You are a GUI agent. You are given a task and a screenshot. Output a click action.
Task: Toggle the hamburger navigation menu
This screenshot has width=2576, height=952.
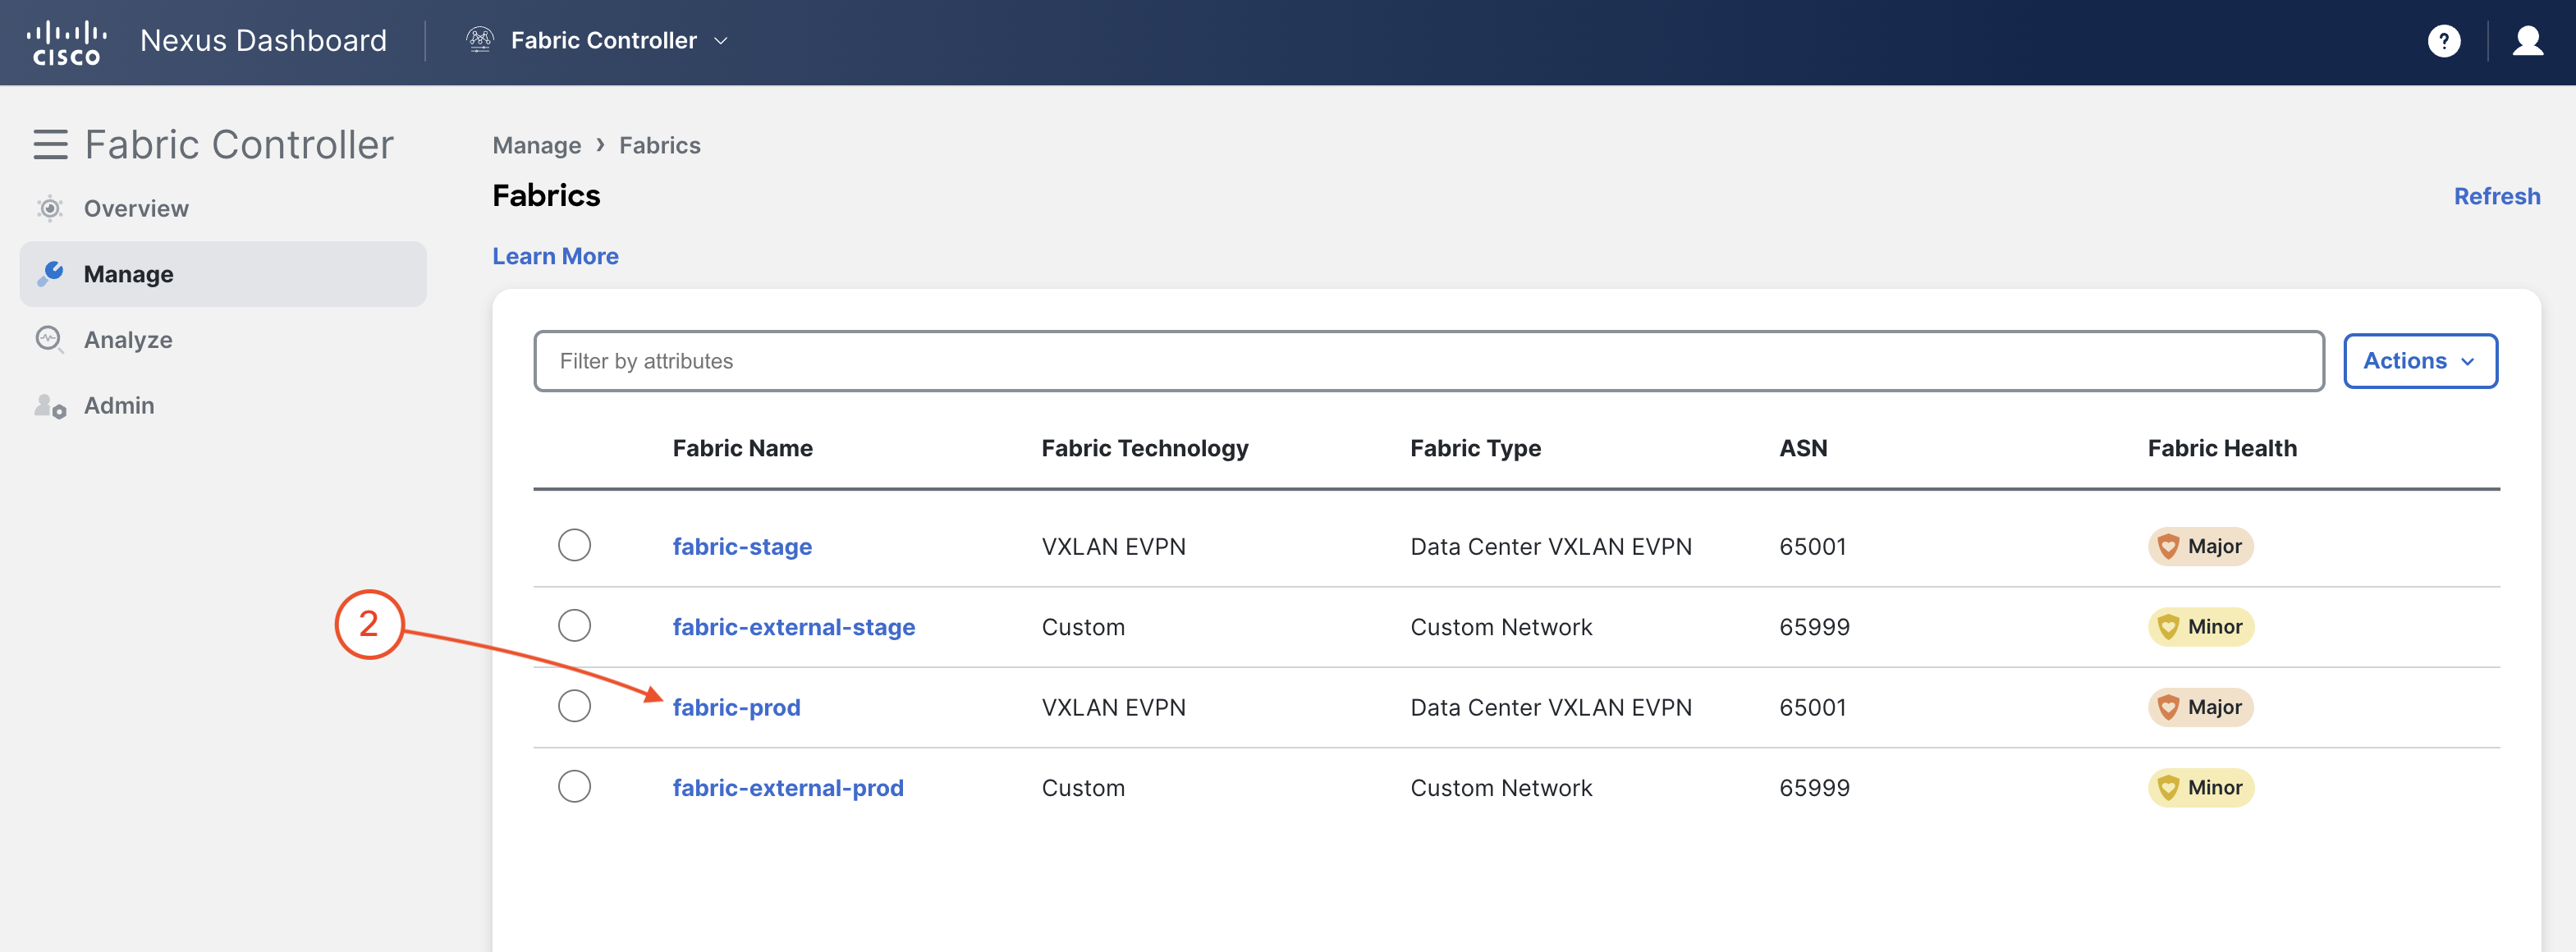click(x=50, y=145)
